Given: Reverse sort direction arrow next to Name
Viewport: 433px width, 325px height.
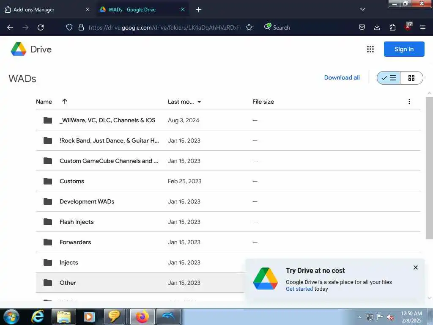Looking at the screenshot, I should [x=65, y=101].
